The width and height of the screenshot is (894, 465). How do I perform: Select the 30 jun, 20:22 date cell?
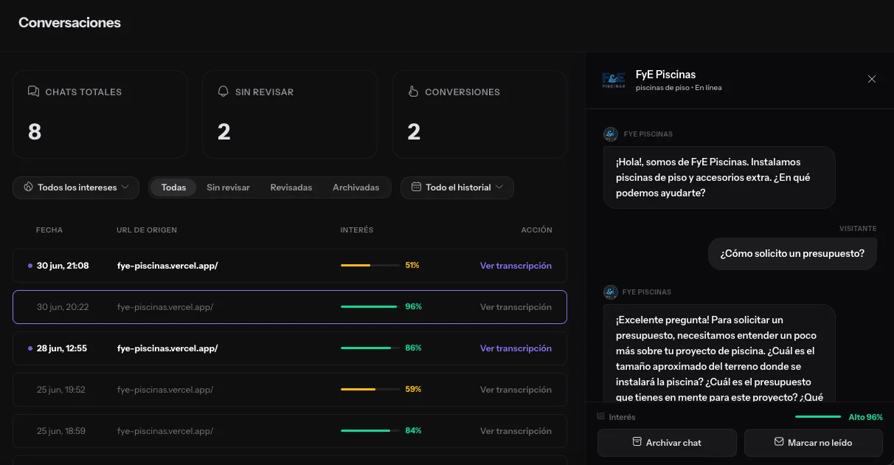(x=63, y=307)
